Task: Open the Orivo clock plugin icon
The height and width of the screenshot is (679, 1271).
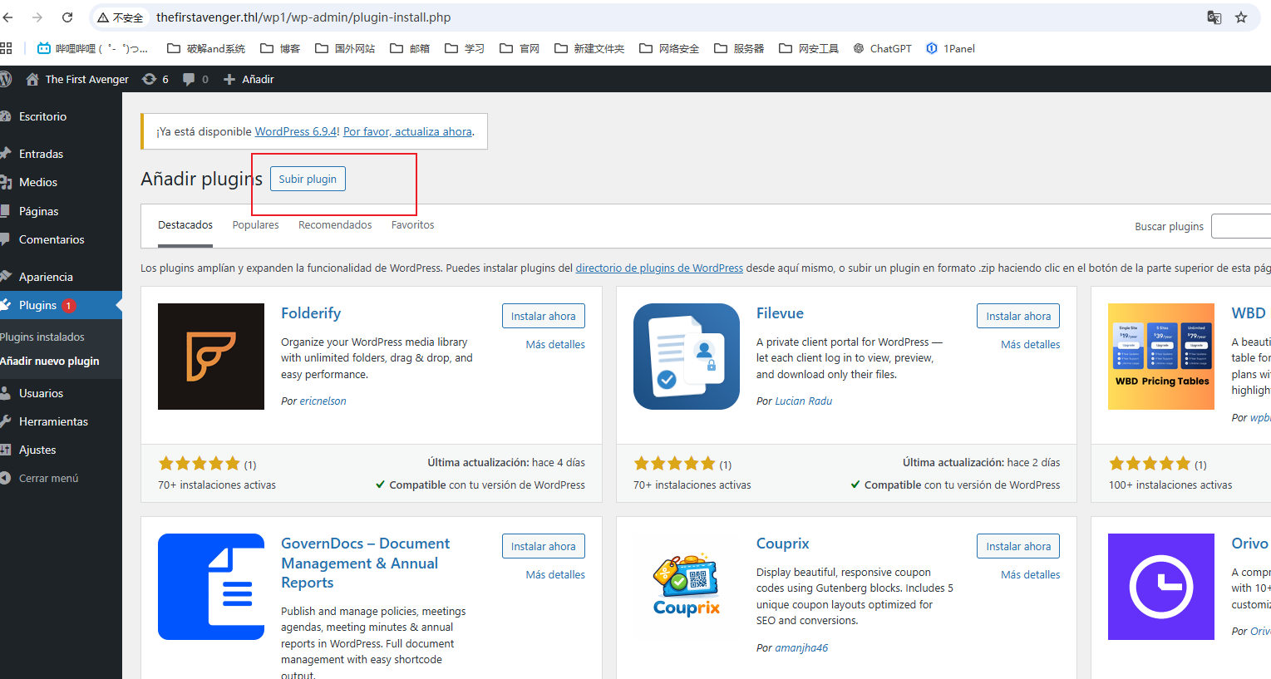Action: 1161,587
